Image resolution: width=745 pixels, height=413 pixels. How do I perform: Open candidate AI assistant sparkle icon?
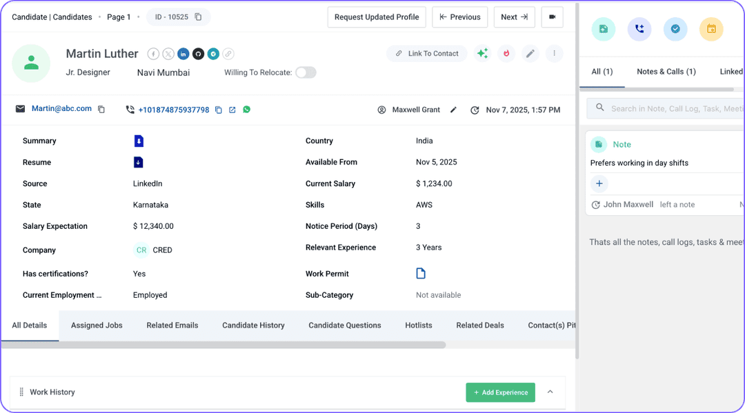tap(482, 53)
